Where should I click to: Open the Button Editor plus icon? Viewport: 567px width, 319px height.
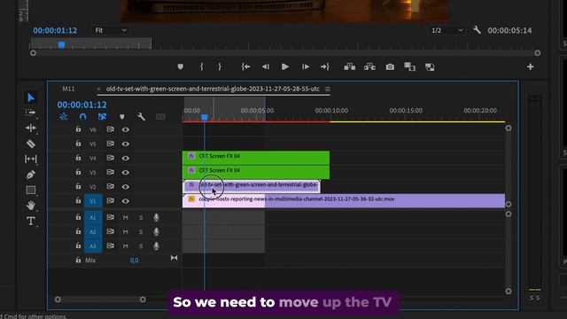point(530,67)
